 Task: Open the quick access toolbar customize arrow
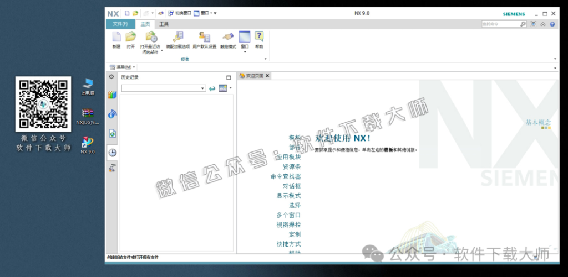click(x=215, y=13)
